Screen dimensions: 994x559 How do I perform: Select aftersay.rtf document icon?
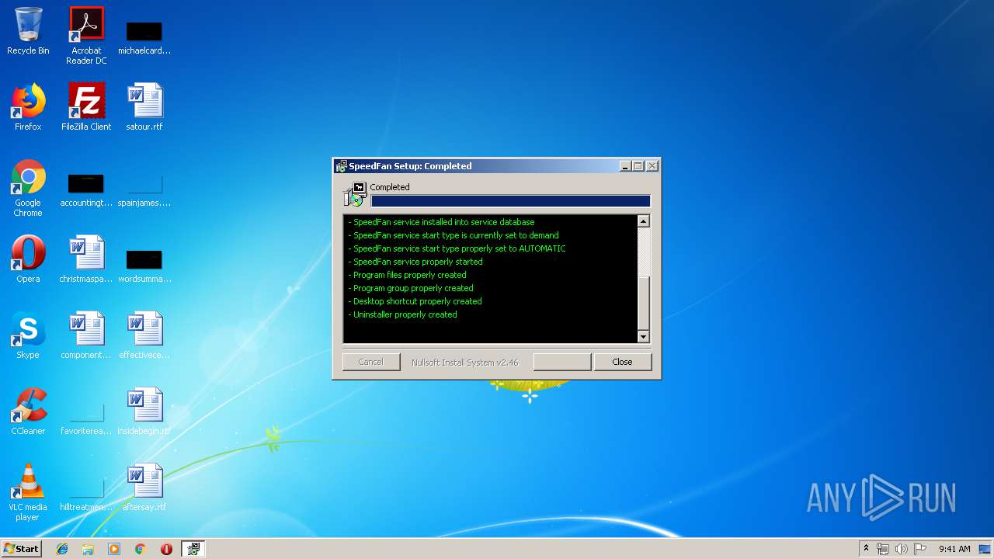[144, 488]
